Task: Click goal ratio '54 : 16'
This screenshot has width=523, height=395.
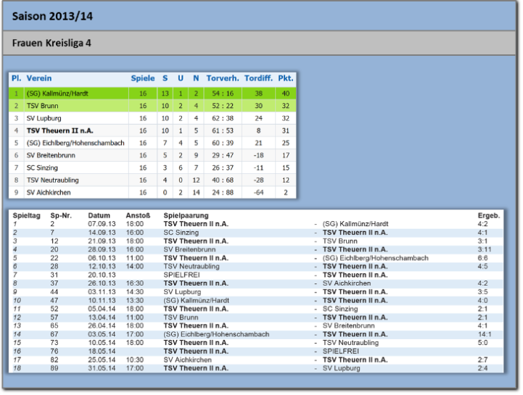Action: (223, 93)
